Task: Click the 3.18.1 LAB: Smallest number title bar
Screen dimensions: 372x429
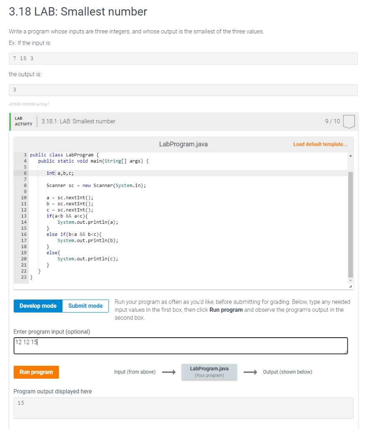Action: pos(78,121)
